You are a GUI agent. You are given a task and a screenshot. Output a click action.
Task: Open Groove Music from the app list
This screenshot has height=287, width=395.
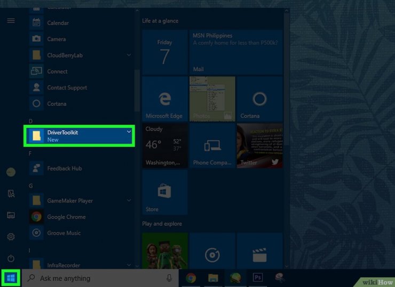coord(64,233)
